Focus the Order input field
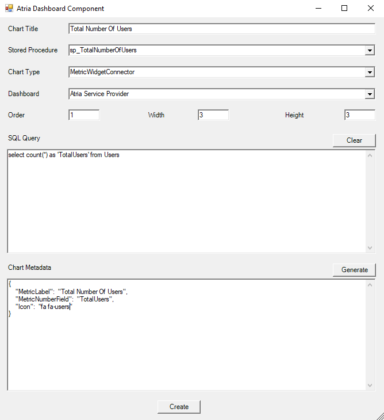384x420 pixels. point(84,115)
